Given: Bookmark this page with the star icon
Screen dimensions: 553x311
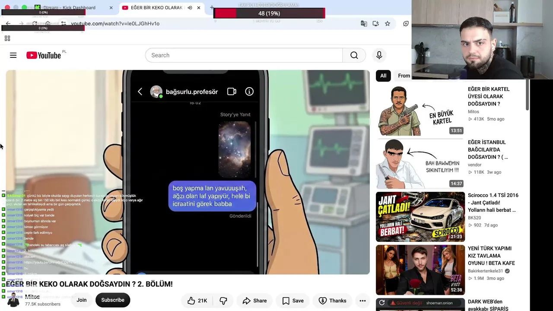Looking at the screenshot, I should [388, 24].
